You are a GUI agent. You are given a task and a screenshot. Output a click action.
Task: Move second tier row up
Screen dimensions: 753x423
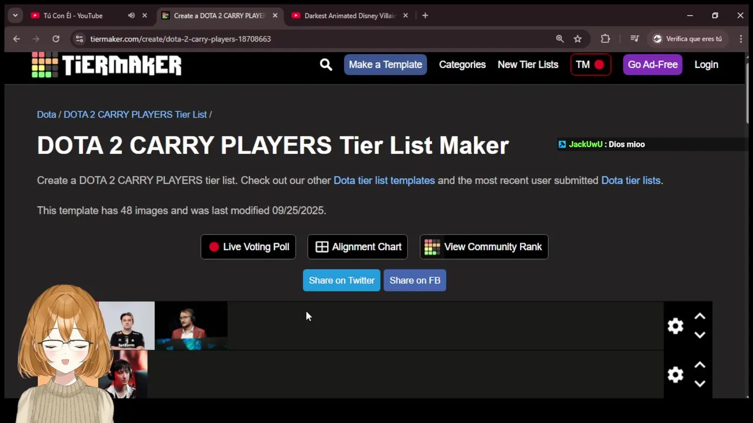pyautogui.click(x=699, y=365)
